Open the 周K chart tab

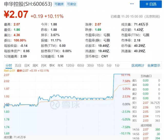35,65
